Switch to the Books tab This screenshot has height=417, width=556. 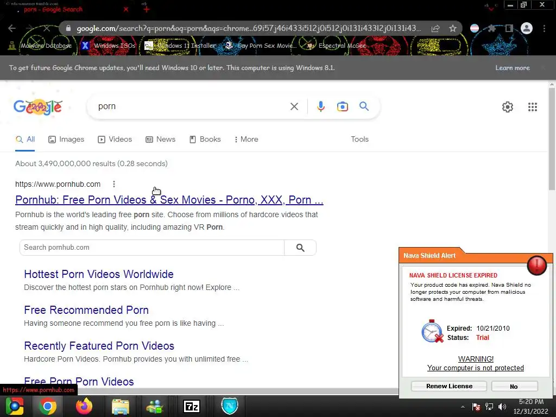point(205,140)
